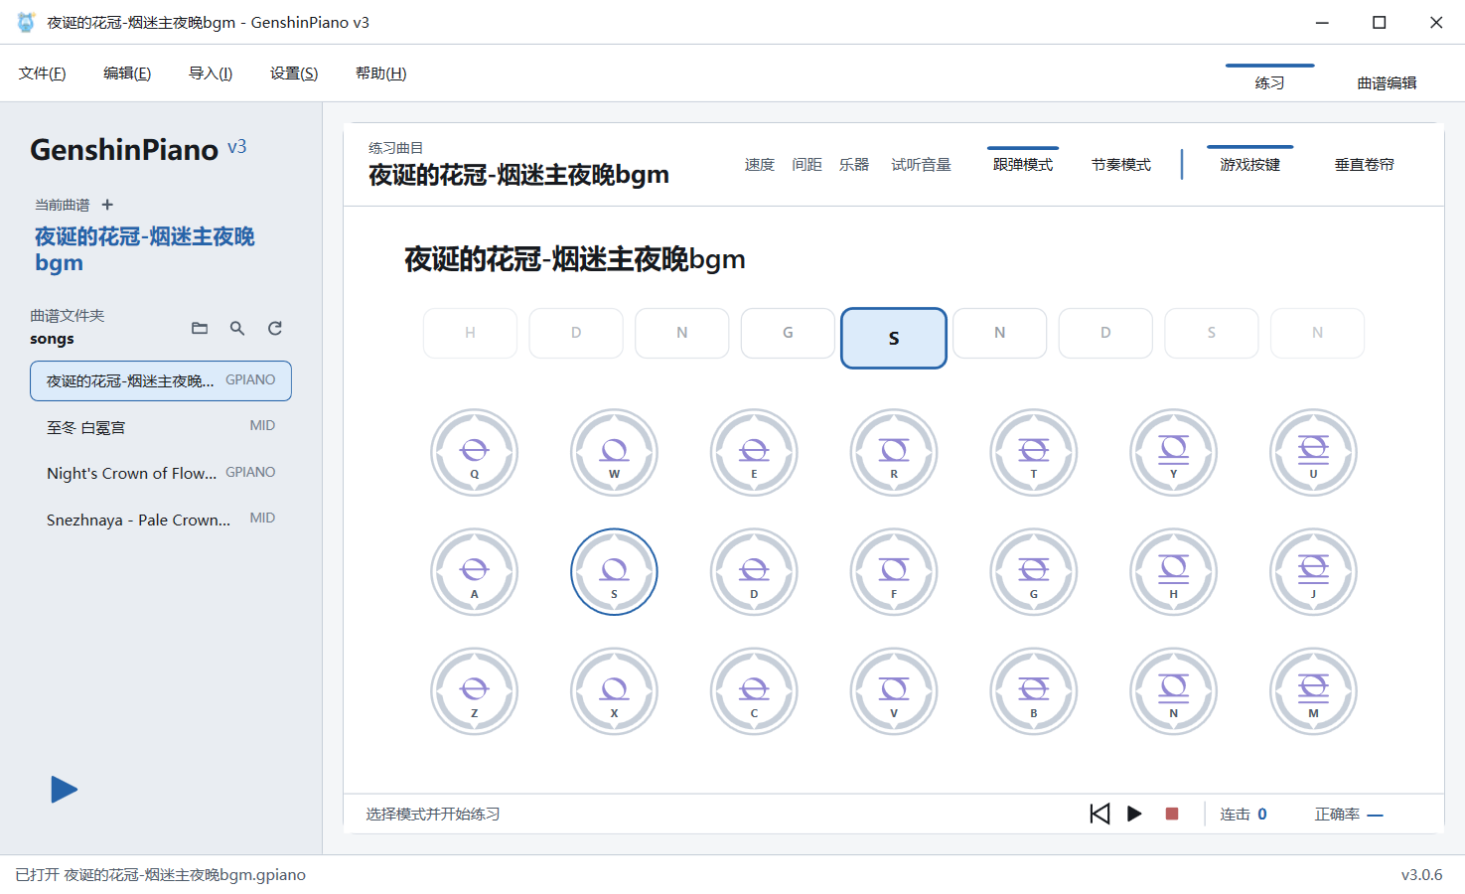
Task: Open the songs folder browser icon
Action: (200, 328)
